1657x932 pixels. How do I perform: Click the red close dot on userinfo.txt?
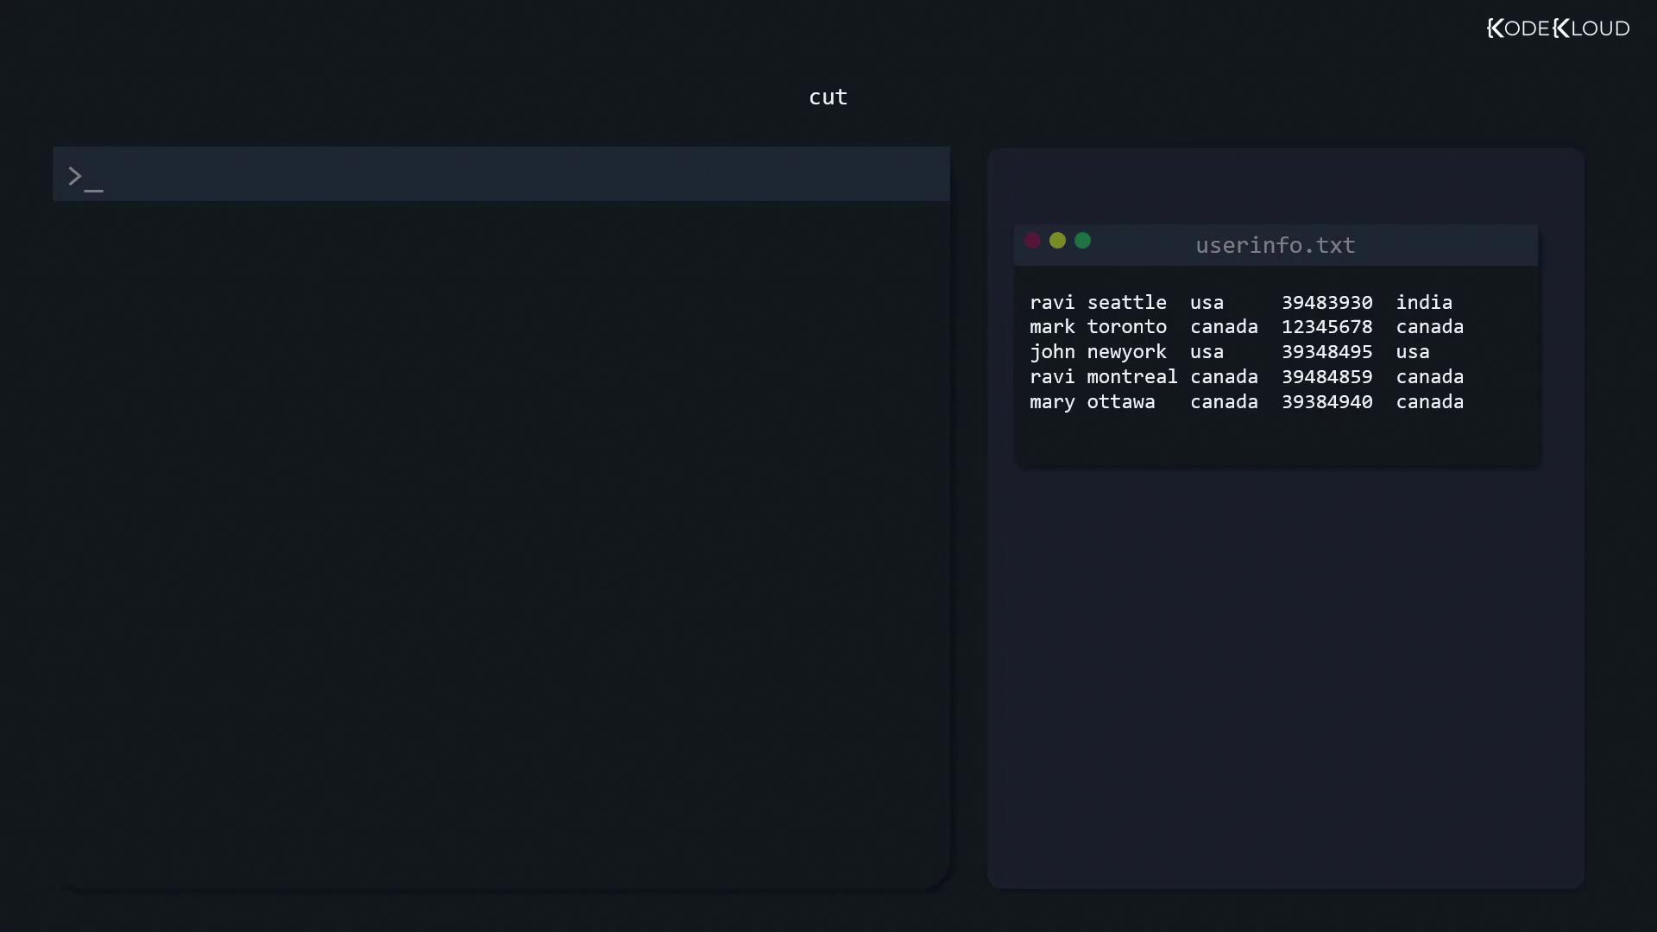click(1032, 241)
